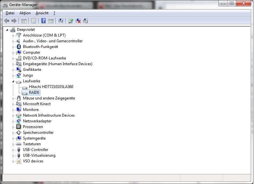The image size is (255, 184).
Task: Click the mouse icon beside Mäuse und andere Zeigegeräte
Action: 19,98
